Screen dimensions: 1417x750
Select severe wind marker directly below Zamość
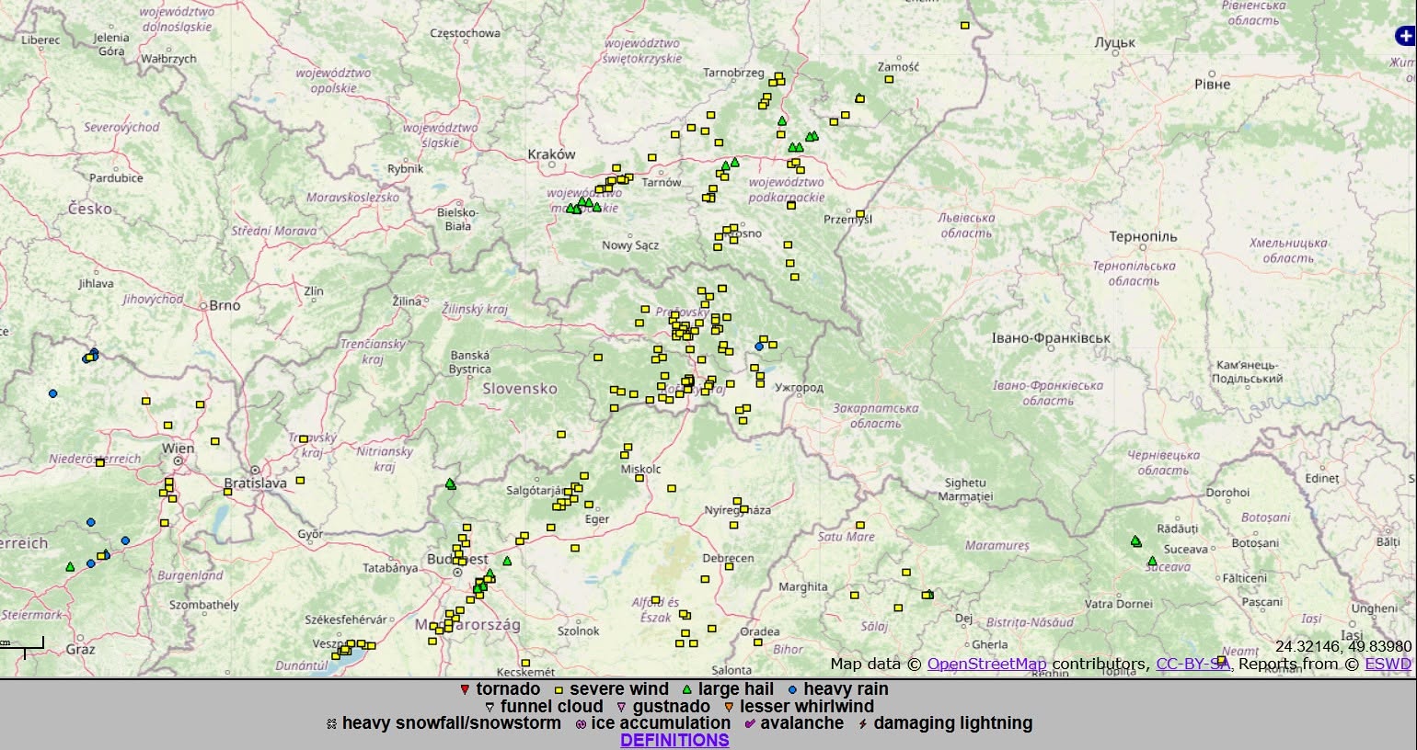pos(889,80)
